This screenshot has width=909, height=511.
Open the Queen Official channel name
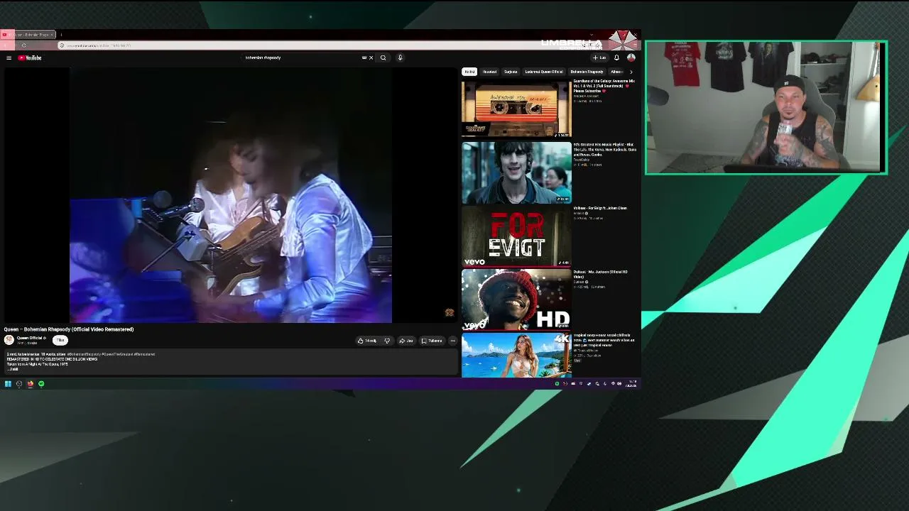(x=29, y=338)
